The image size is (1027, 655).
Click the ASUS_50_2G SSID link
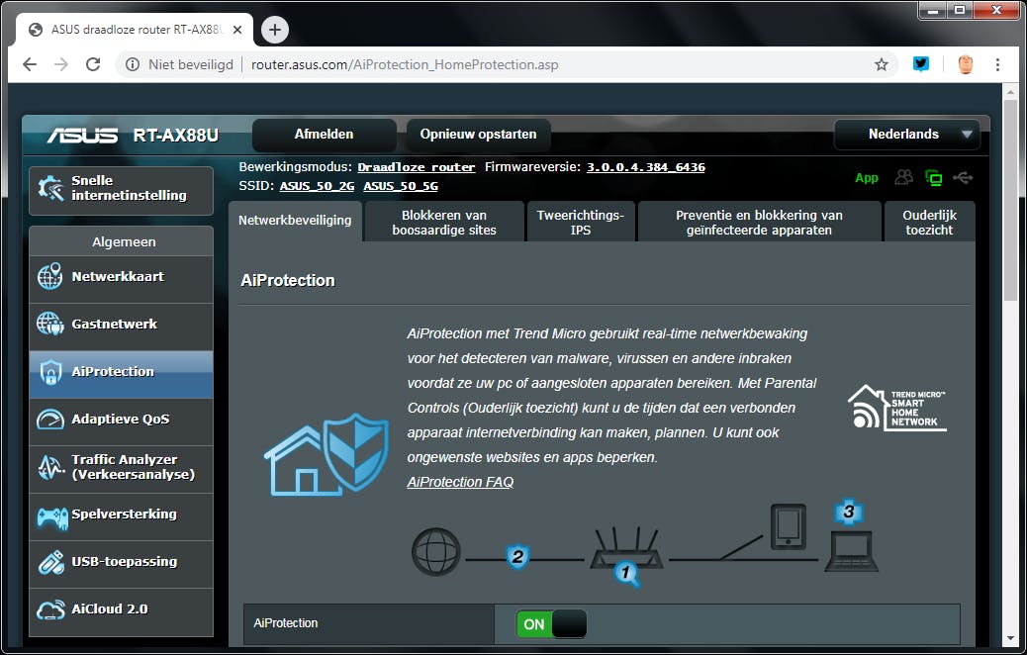point(317,186)
